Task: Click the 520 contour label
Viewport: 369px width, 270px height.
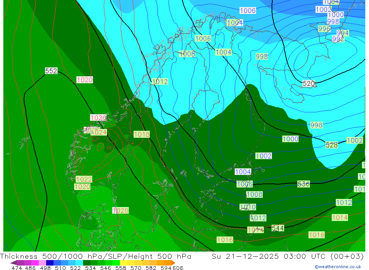Action: 308,83
